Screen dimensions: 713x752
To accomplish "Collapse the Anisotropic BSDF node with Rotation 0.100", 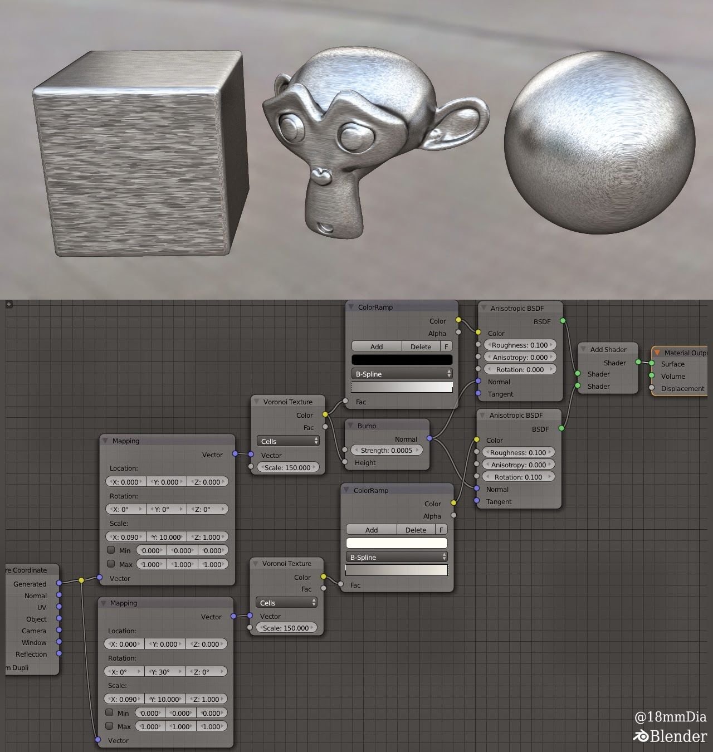I will click(483, 415).
